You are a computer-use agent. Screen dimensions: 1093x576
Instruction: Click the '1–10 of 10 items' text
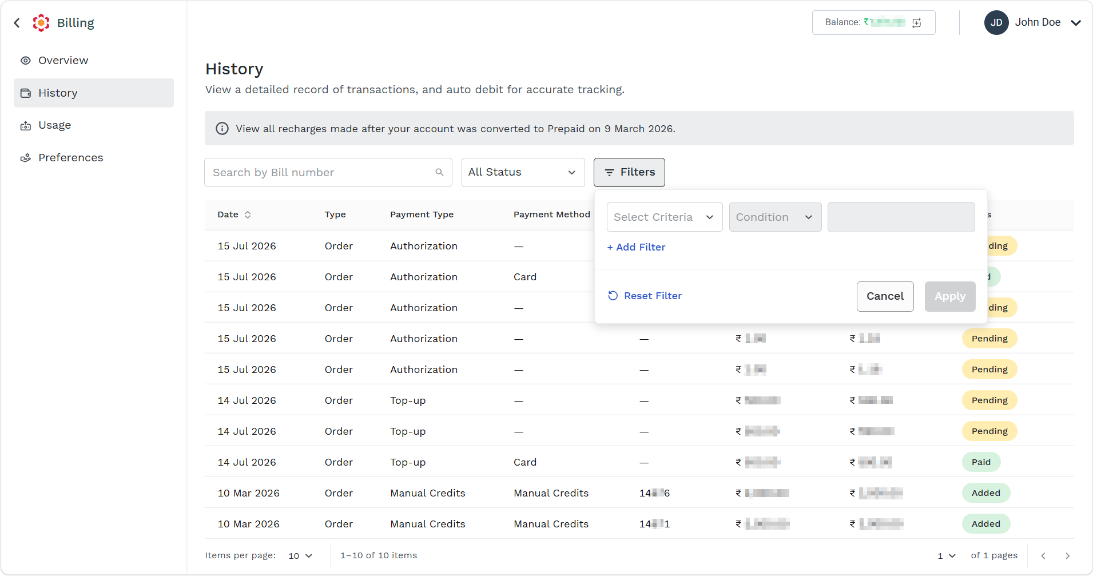[379, 555]
